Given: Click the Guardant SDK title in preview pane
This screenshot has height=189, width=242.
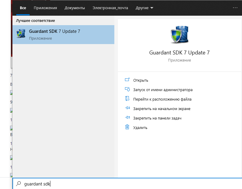Looking at the screenshot, I should click(179, 53).
